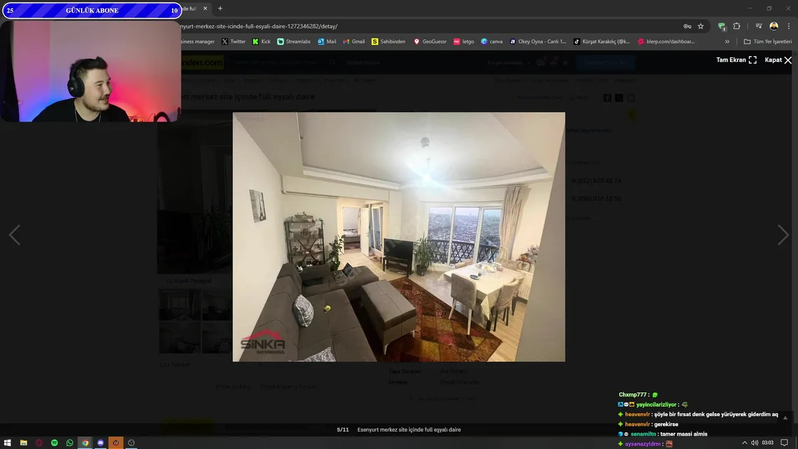The height and width of the screenshot is (449, 798).
Task: Click the yayincilariziyor chat username
Action: (x=658, y=405)
